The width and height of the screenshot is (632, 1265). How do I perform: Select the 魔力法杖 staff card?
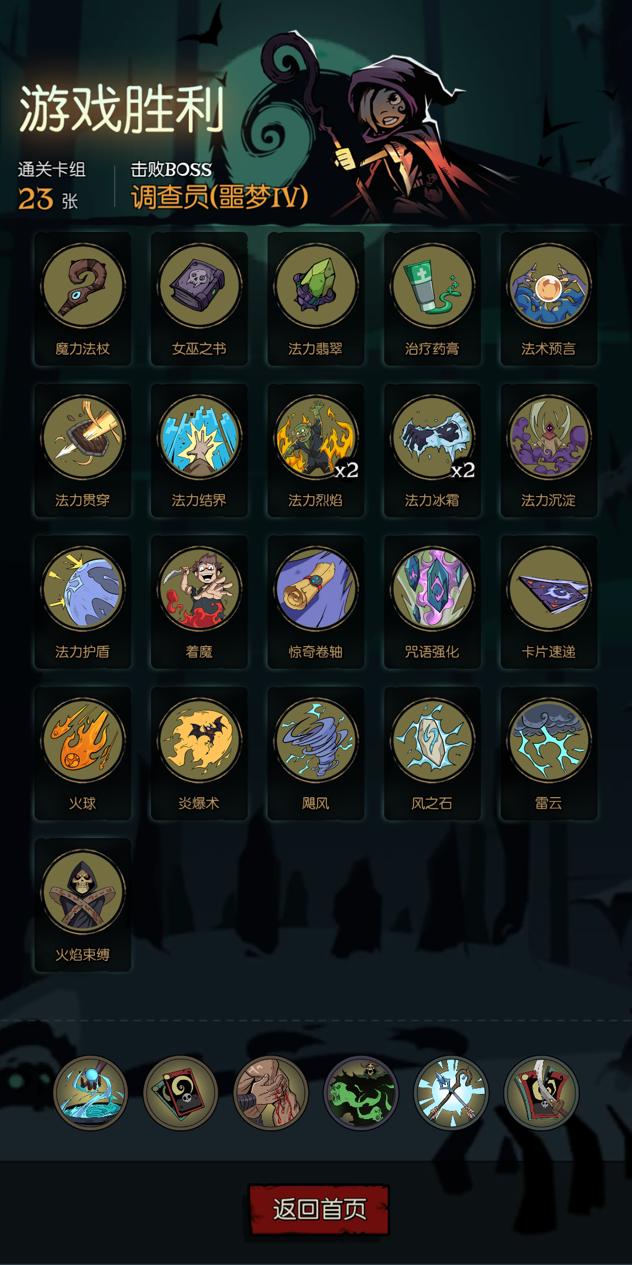click(x=83, y=299)
